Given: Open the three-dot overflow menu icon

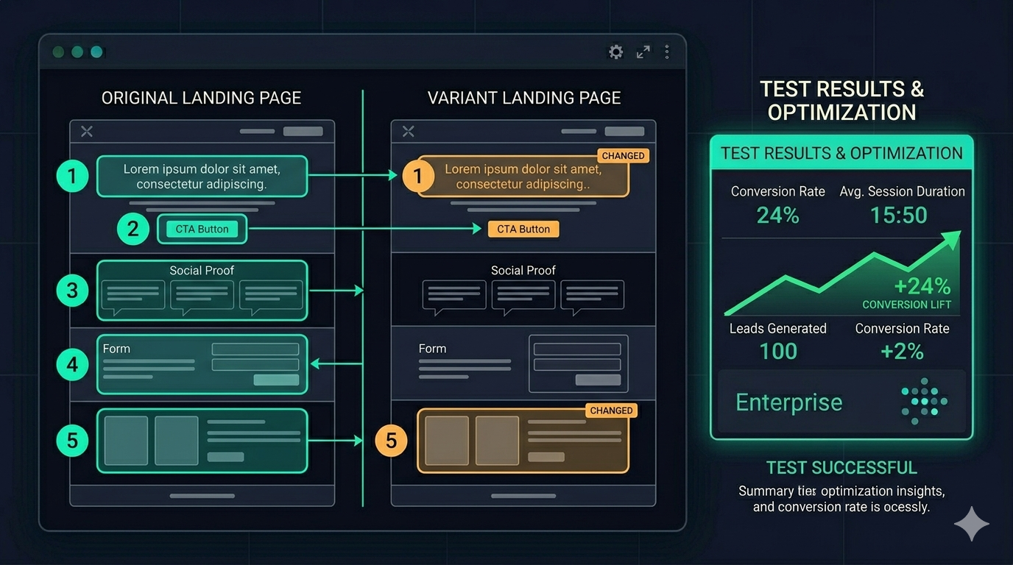Looking at the screenshot, I should 666,51.
